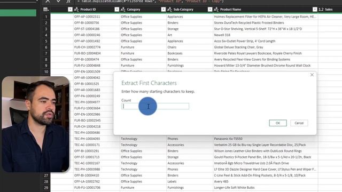The width and height of the screenshot is (342, 192).
Task: Click Sub-Category cell Bookcases
Action: 175,53
